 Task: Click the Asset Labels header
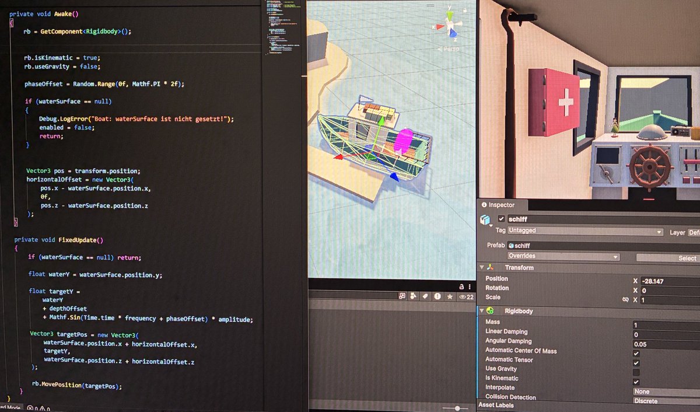tap(496, 406)
